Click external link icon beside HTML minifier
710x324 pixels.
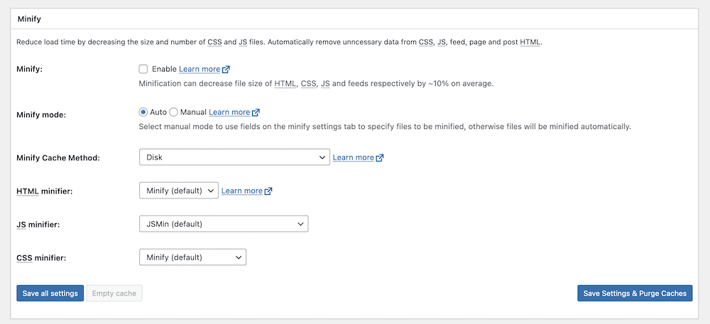point(268,191)
